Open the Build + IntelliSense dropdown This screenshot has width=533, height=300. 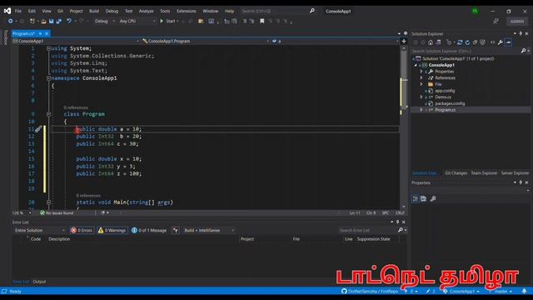point(209,230)
